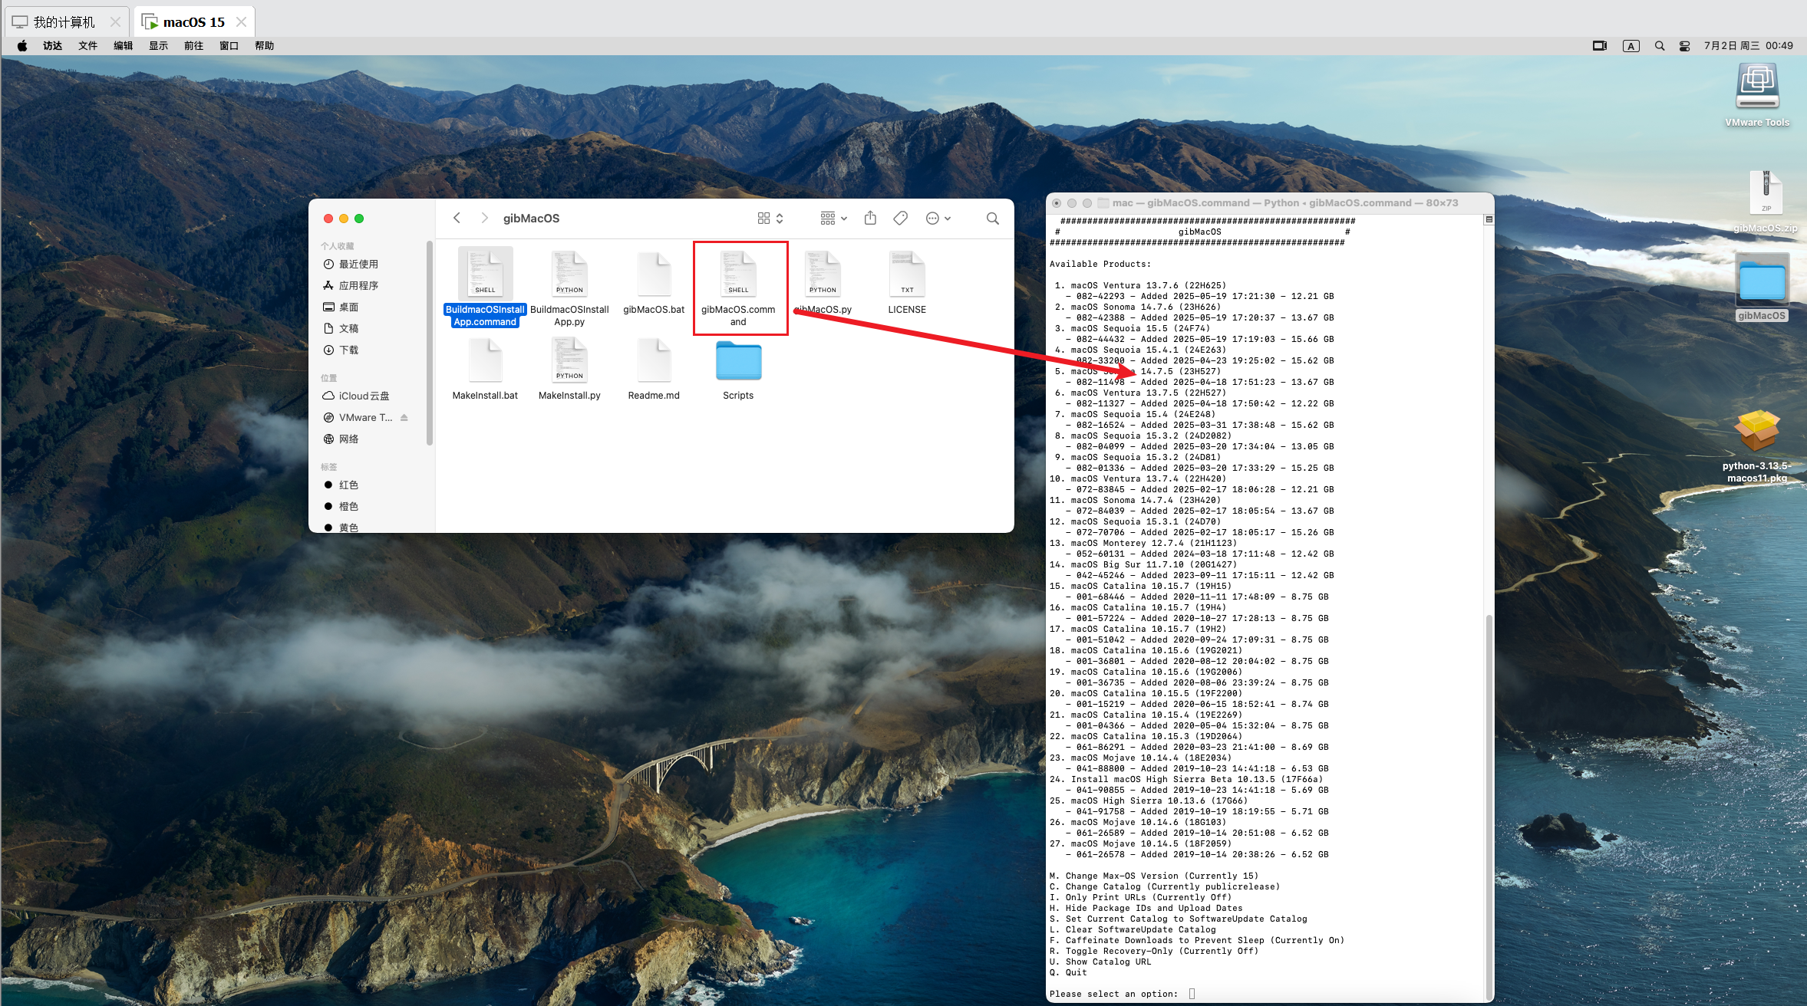Open 前往 menu
The width and height of the screenshot is (1807, 1006).
pos(193,45)
